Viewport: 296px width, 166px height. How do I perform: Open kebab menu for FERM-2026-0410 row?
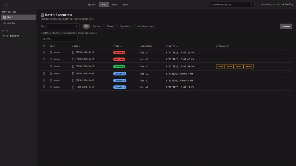click(283, 87)
